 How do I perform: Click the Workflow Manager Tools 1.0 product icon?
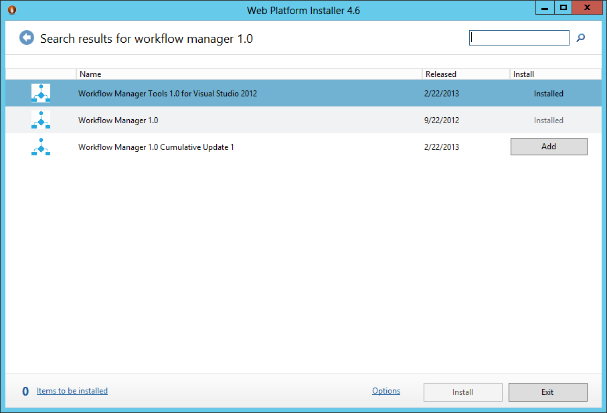41,93
